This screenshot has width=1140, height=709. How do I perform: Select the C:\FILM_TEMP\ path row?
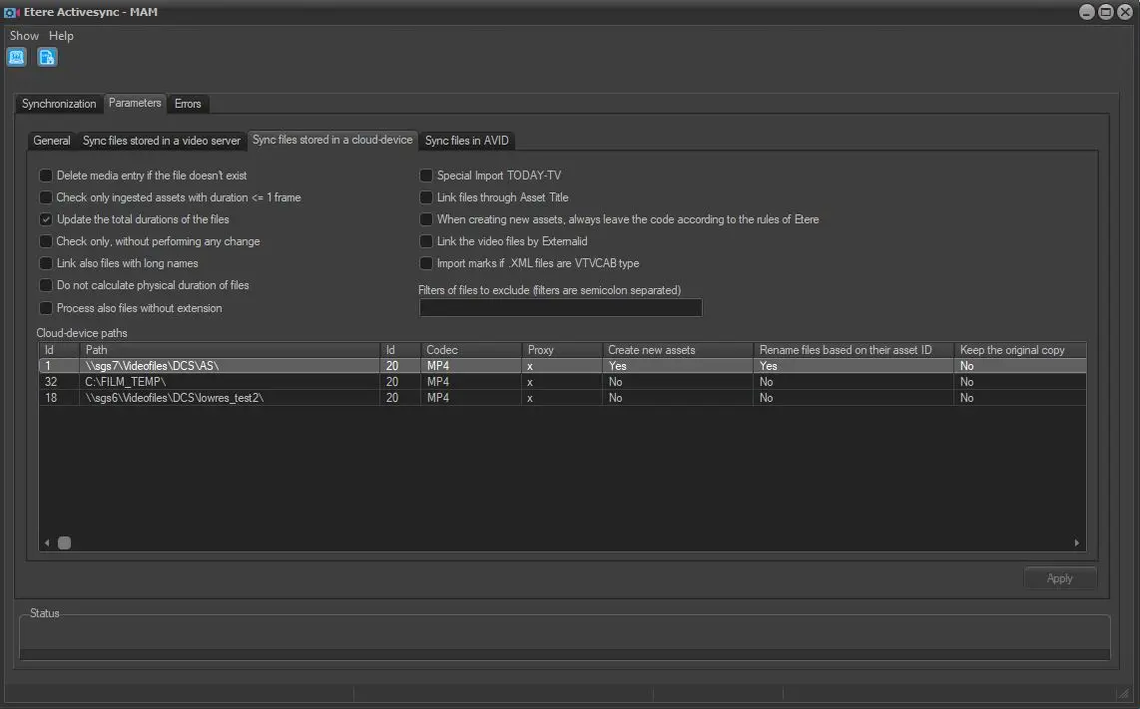230,382
